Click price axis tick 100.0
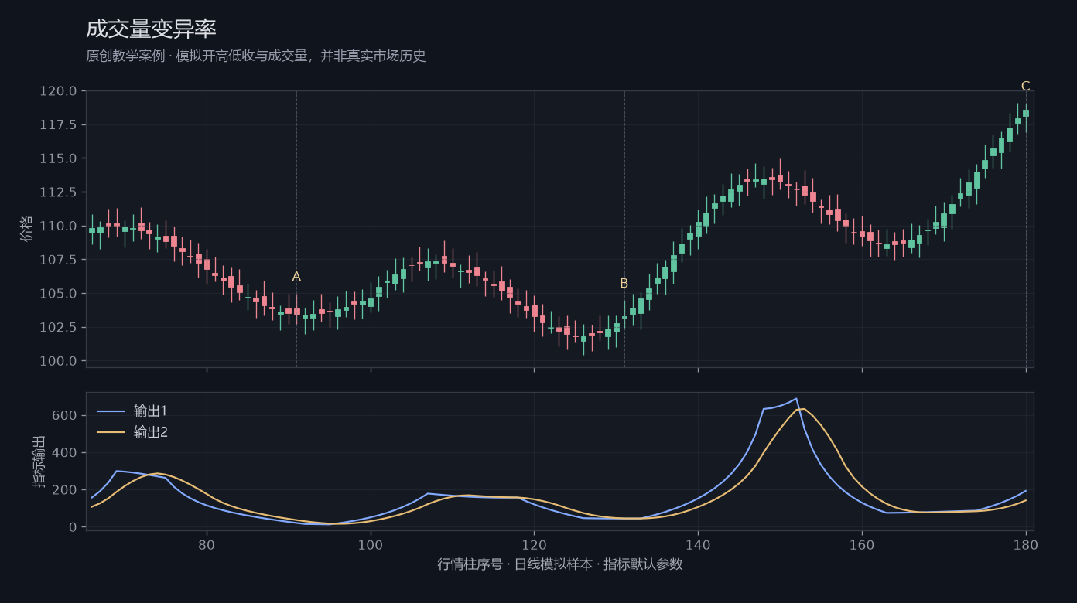This screenshot has width=1077, height=603. pyautogui.click(x=59, y=361)
